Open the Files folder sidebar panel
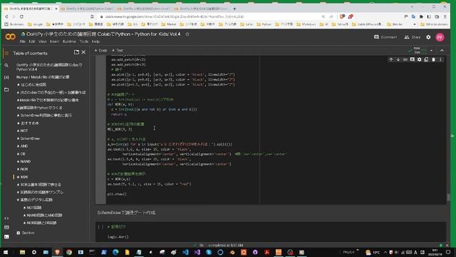 [x=6, y=89]
